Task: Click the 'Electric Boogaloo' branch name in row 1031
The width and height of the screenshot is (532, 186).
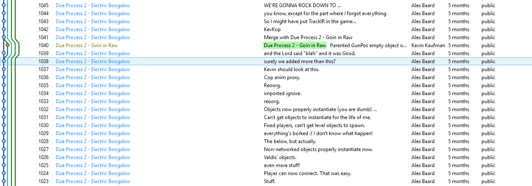Action: coord(93,117)
